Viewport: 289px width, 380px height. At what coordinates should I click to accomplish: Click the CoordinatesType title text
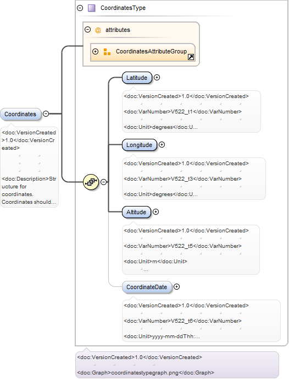123,8
